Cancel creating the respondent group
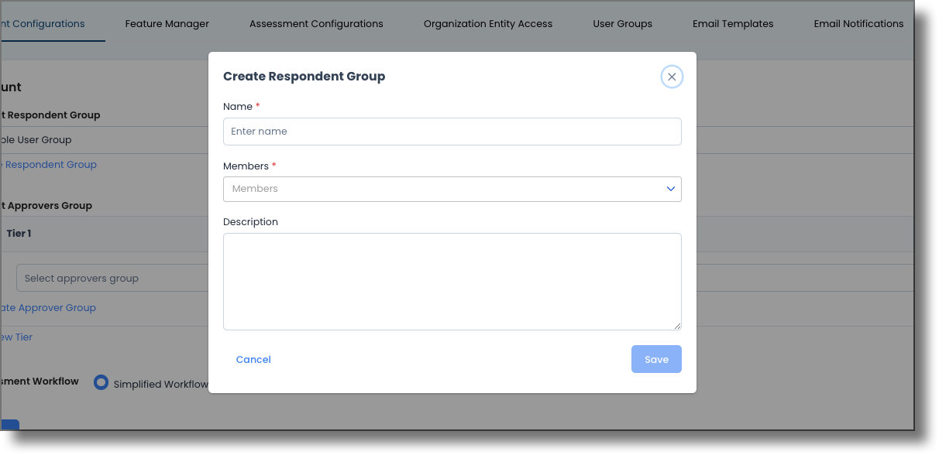 click(253, 359)
